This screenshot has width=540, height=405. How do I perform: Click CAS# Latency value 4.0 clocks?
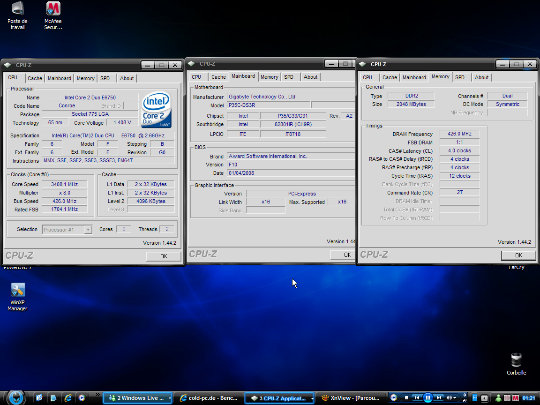pyautogui.click(x=459, y=150)
